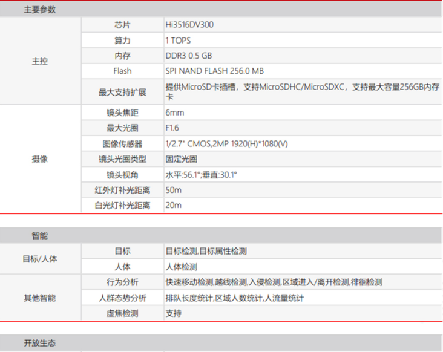Click the 开放生态 section header
The width and height of the screenshot is (443, 352).
click(x=40, y=343)
